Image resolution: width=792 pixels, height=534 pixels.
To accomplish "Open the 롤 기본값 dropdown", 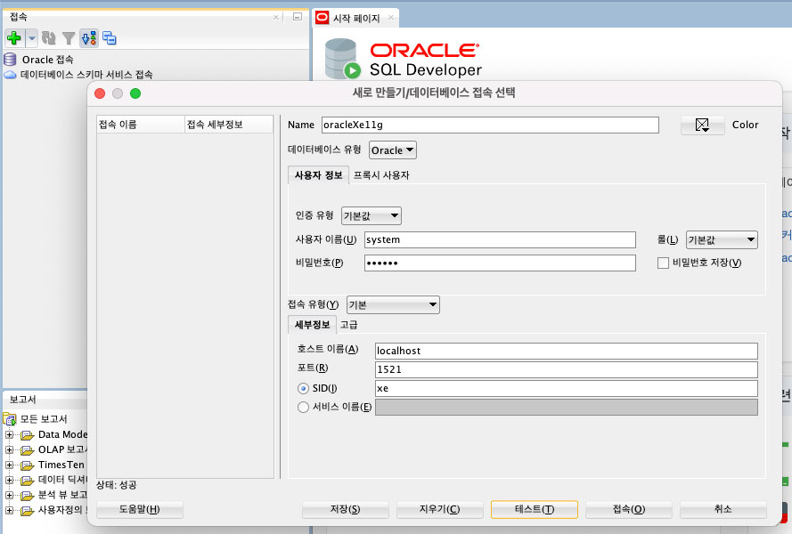I will (722, 239).
